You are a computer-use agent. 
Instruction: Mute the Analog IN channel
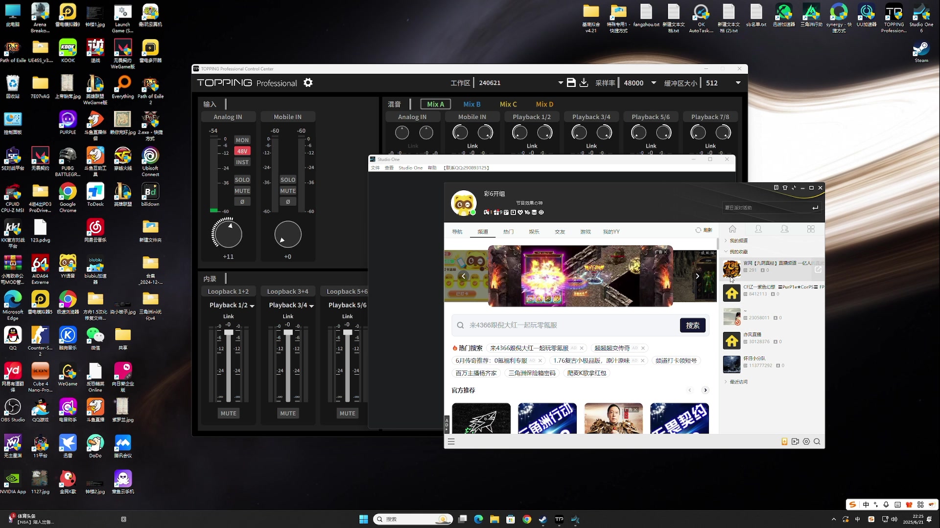pos(242,191)
